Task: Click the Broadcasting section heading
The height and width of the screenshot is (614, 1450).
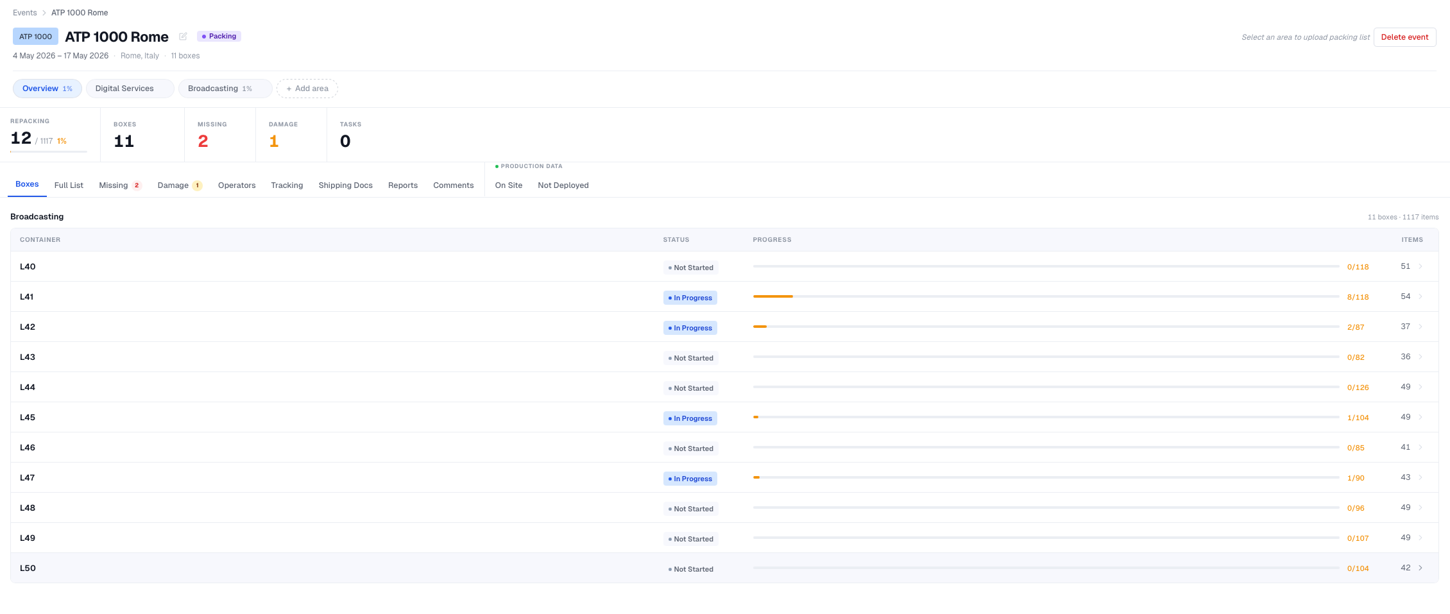Action: pyautogui.click(x=37, y=217)
